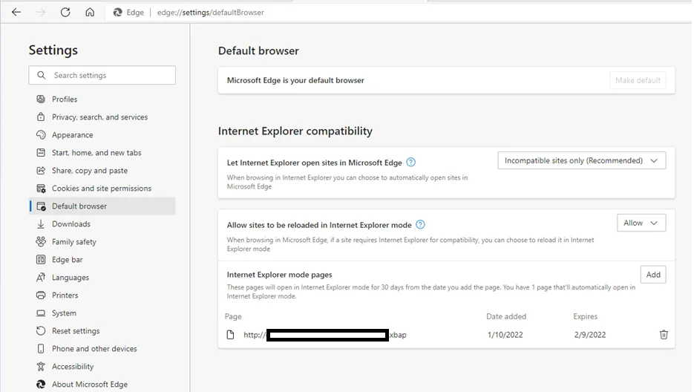The image size is (694, 392).
Task: Click the Add button for IE mode pages
Action: point(653,275)
